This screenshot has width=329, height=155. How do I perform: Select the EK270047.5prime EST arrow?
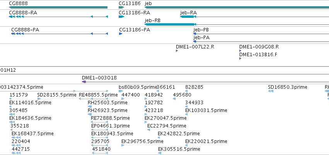(x=146, y=122)
